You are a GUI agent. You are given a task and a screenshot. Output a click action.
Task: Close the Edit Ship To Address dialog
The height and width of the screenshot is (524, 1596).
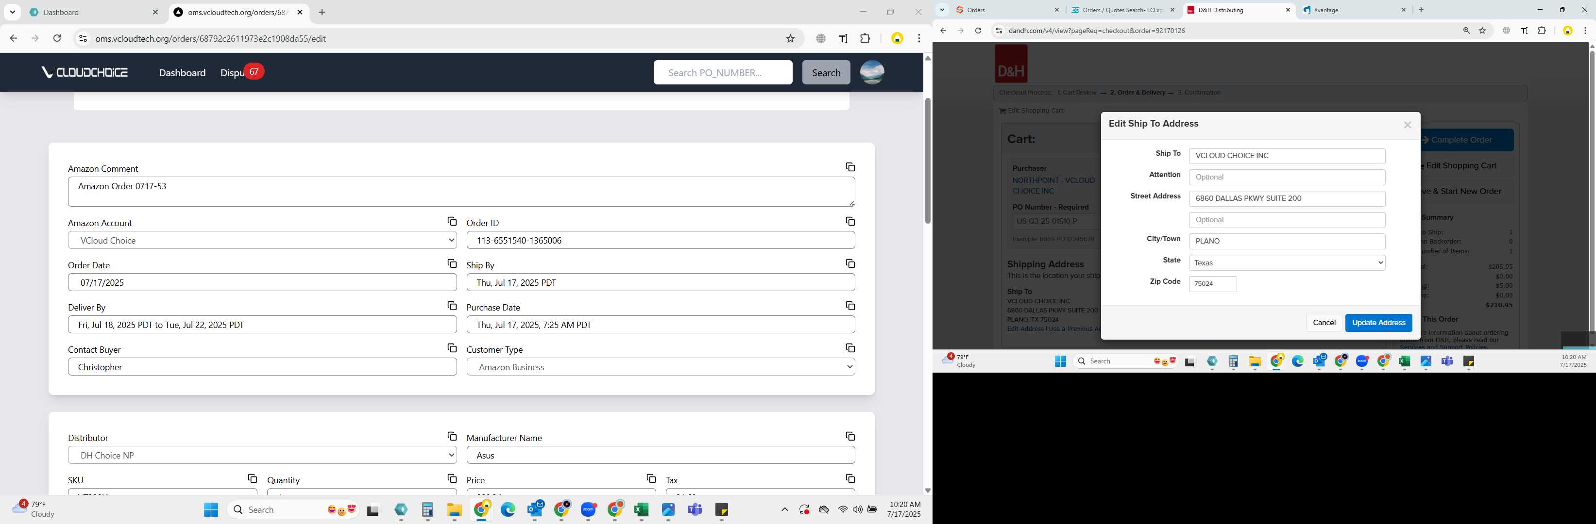(1407, 125)
